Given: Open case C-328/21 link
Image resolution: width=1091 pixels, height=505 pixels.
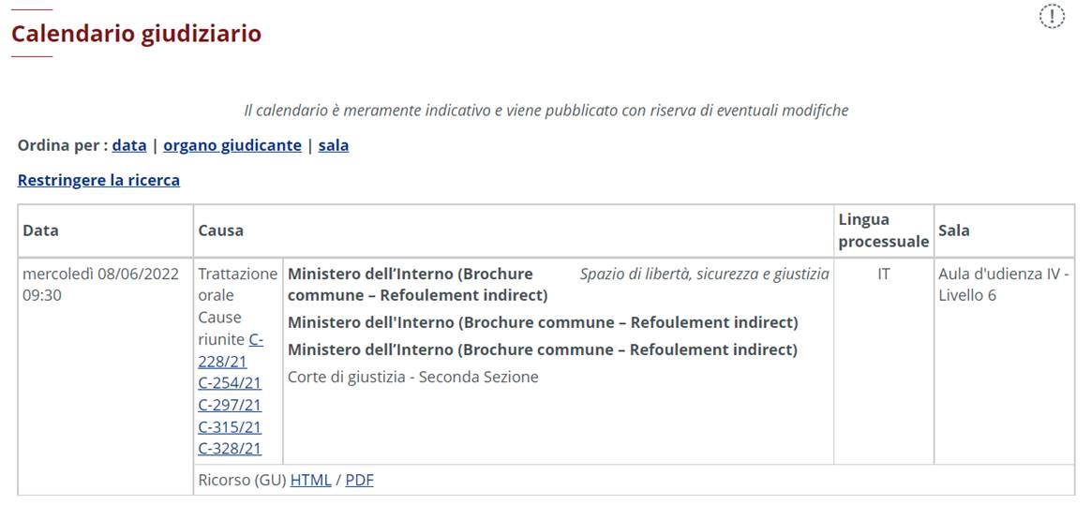Looking at the screenshot, I should coord(230,448).
